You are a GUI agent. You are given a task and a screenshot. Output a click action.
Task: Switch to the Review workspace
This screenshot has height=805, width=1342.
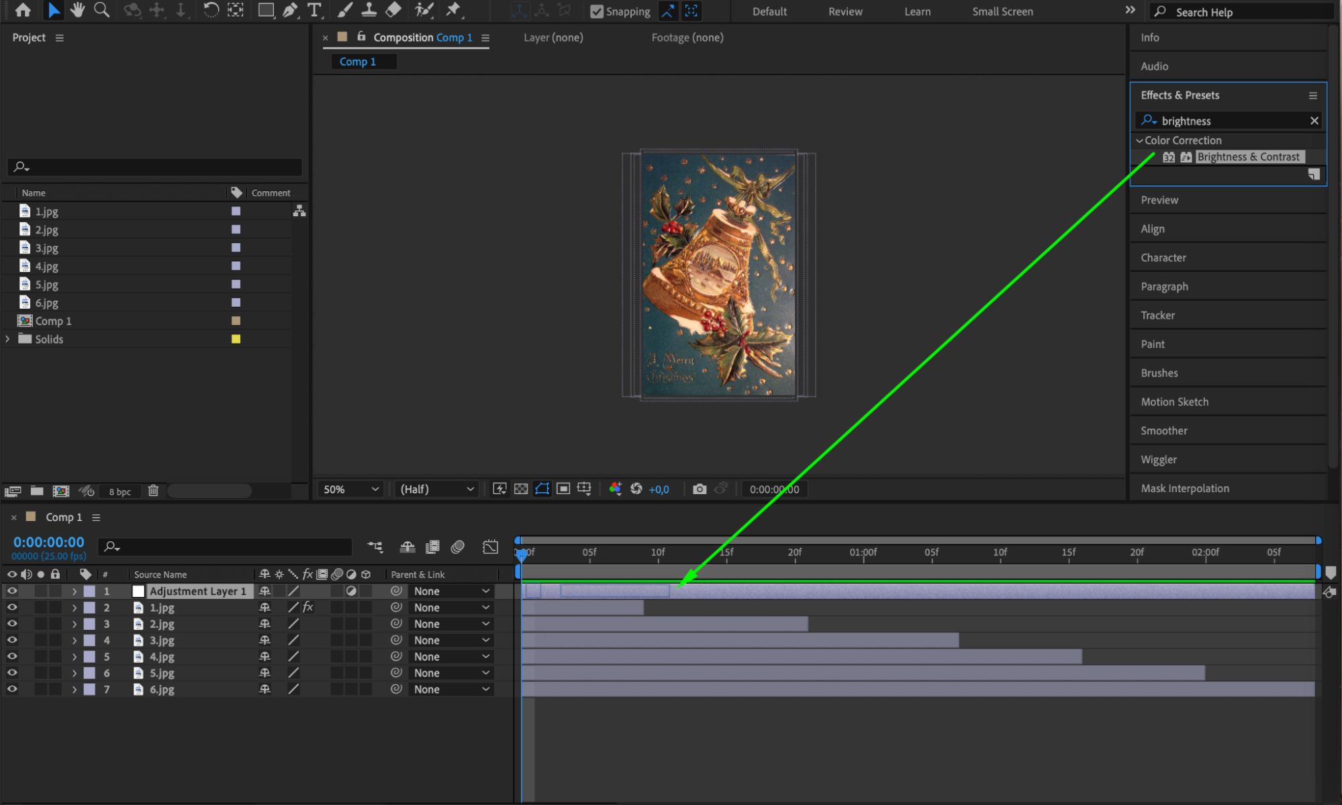tap(845, 11)
